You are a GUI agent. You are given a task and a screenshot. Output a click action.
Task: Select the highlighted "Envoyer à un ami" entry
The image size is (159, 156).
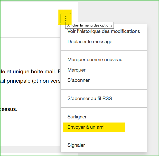click(86, 127)
